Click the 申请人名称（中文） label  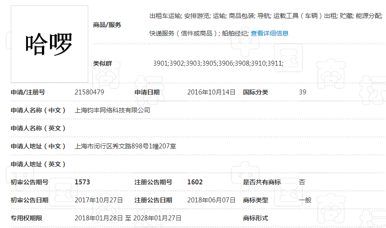coord(38,110)
